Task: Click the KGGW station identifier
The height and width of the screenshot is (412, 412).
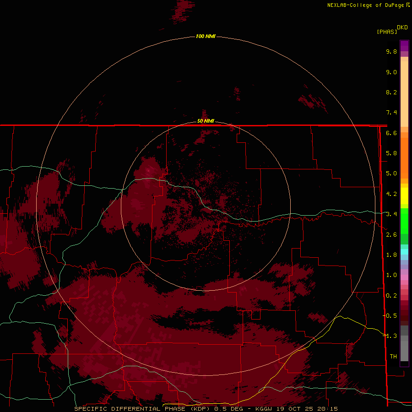Action: coord(264,409)
